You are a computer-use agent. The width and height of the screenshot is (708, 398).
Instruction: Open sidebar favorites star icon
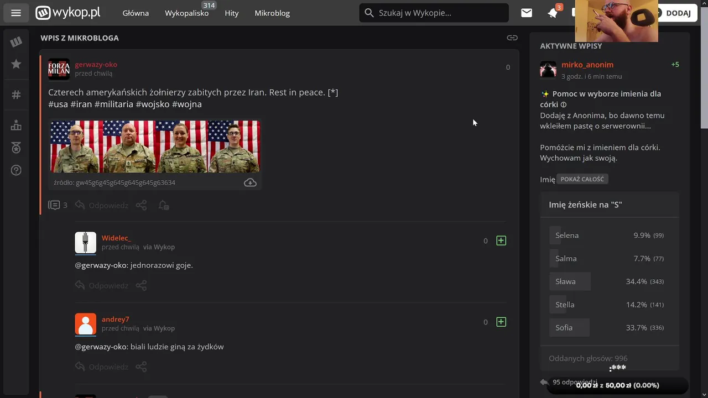[x=16, y=64]
